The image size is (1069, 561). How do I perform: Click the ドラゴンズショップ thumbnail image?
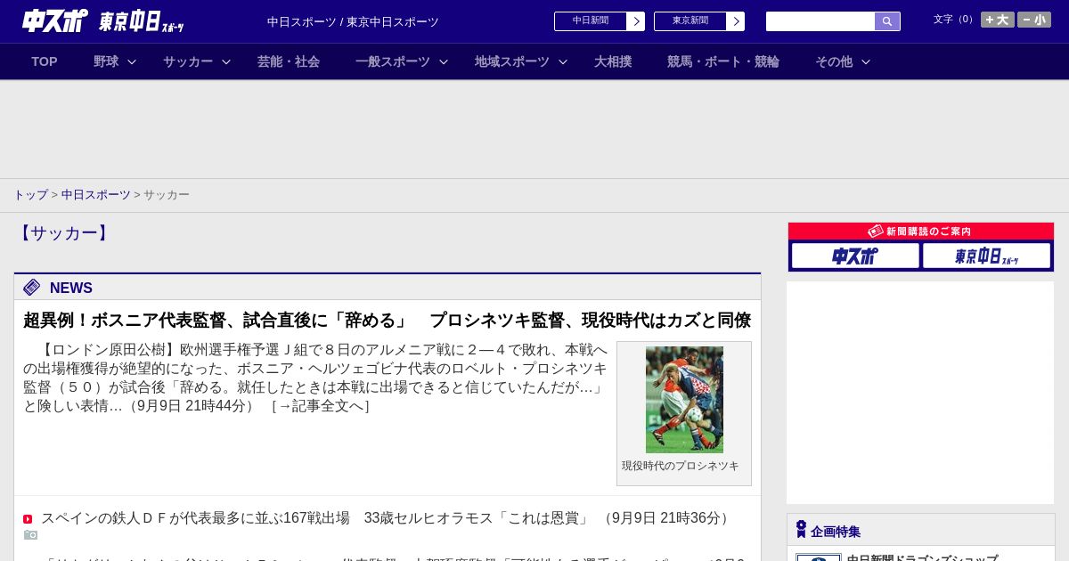pos(819,557)
